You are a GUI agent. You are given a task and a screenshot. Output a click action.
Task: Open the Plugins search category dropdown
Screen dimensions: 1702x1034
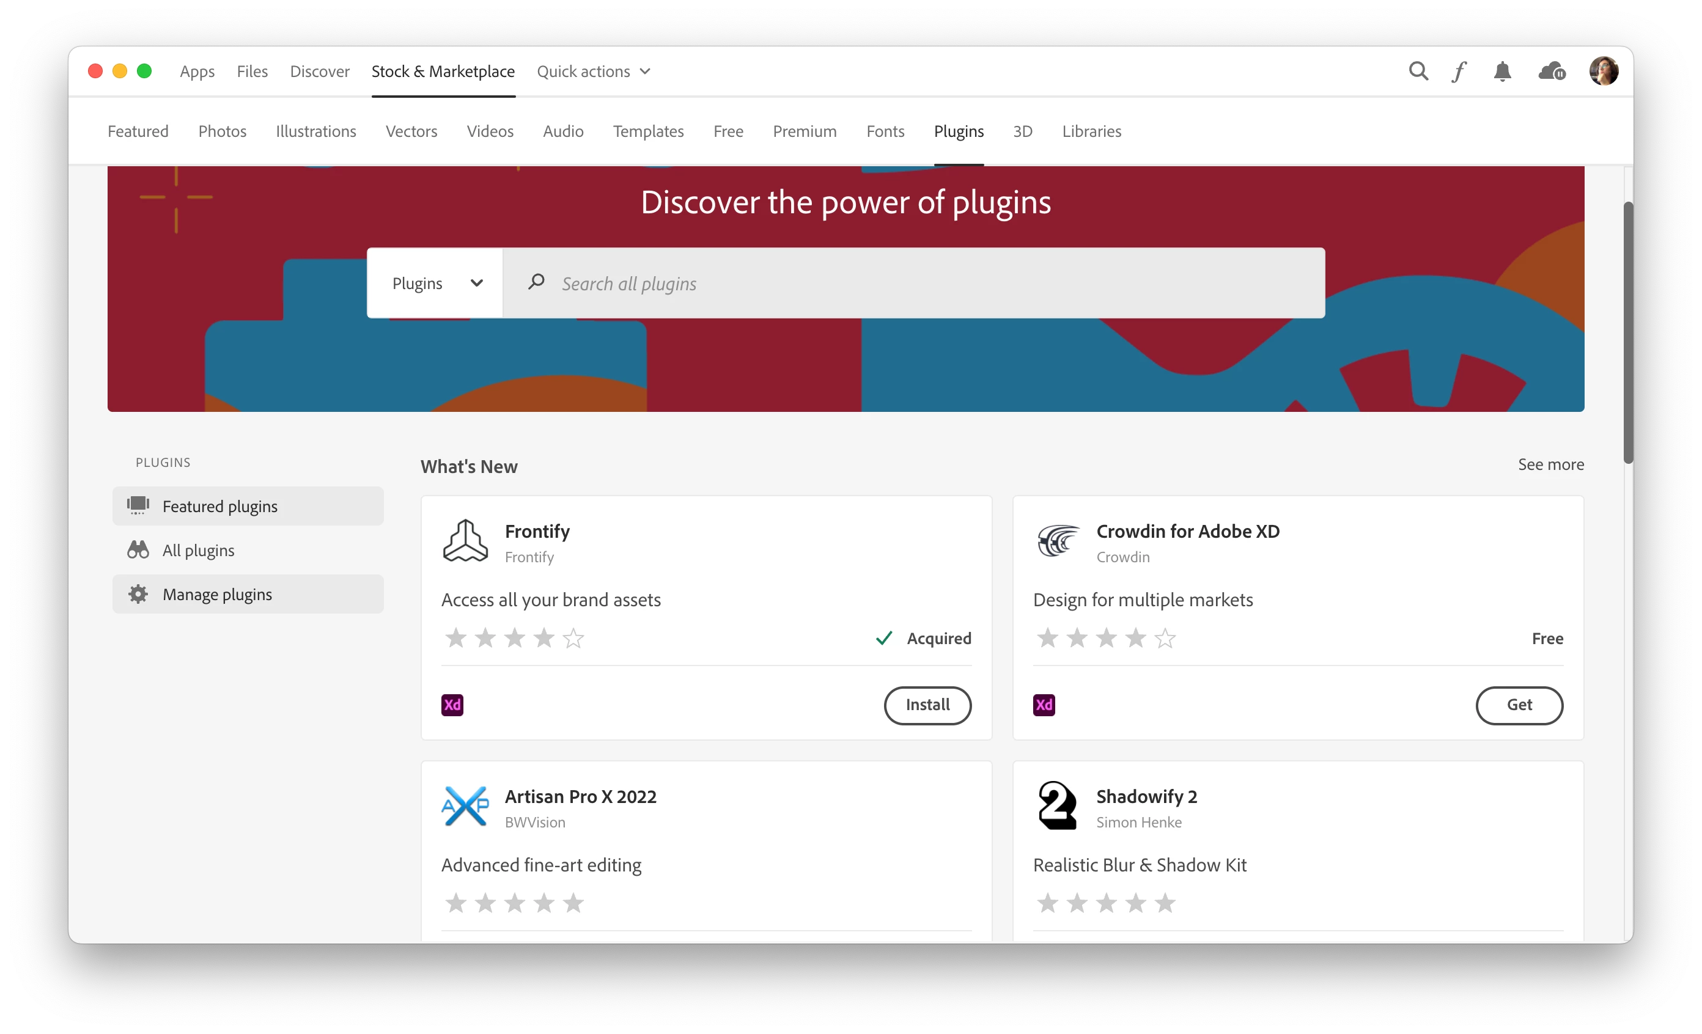click(435, 283)
